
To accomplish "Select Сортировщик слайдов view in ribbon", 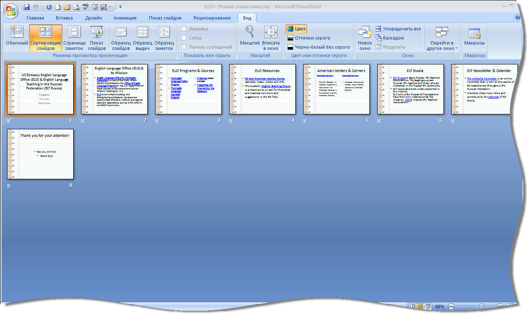I will (x=46, y=37).
